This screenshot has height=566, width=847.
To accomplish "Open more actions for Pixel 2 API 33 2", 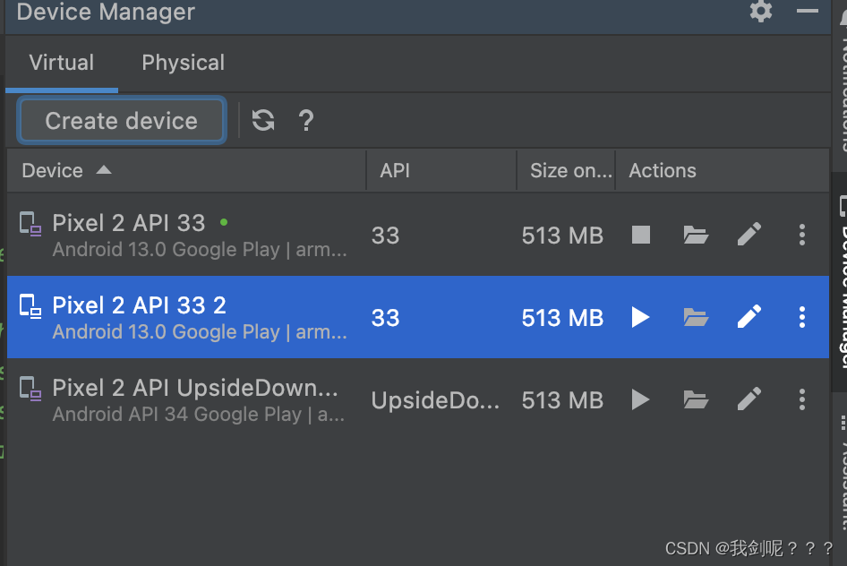I will pos(802,318).
